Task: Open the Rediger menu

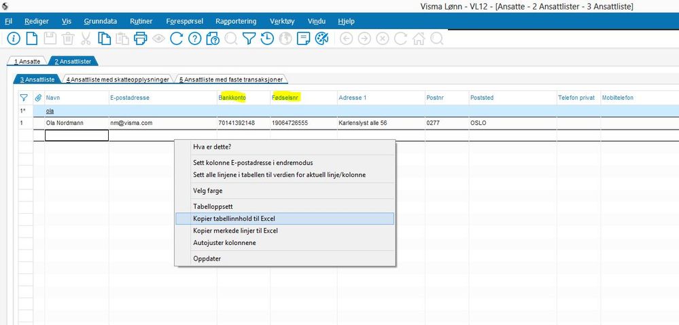Action: tap(37, 21)
